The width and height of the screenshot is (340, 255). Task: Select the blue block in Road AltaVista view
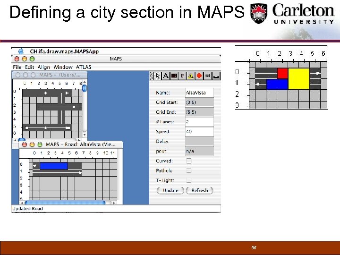coord(54,166)
